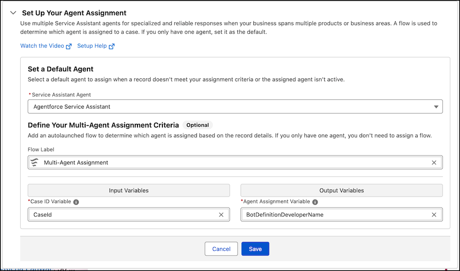Click the flow icon in the Flow Label field
This screenshot has height=271, width=460.
coord(34,162)
